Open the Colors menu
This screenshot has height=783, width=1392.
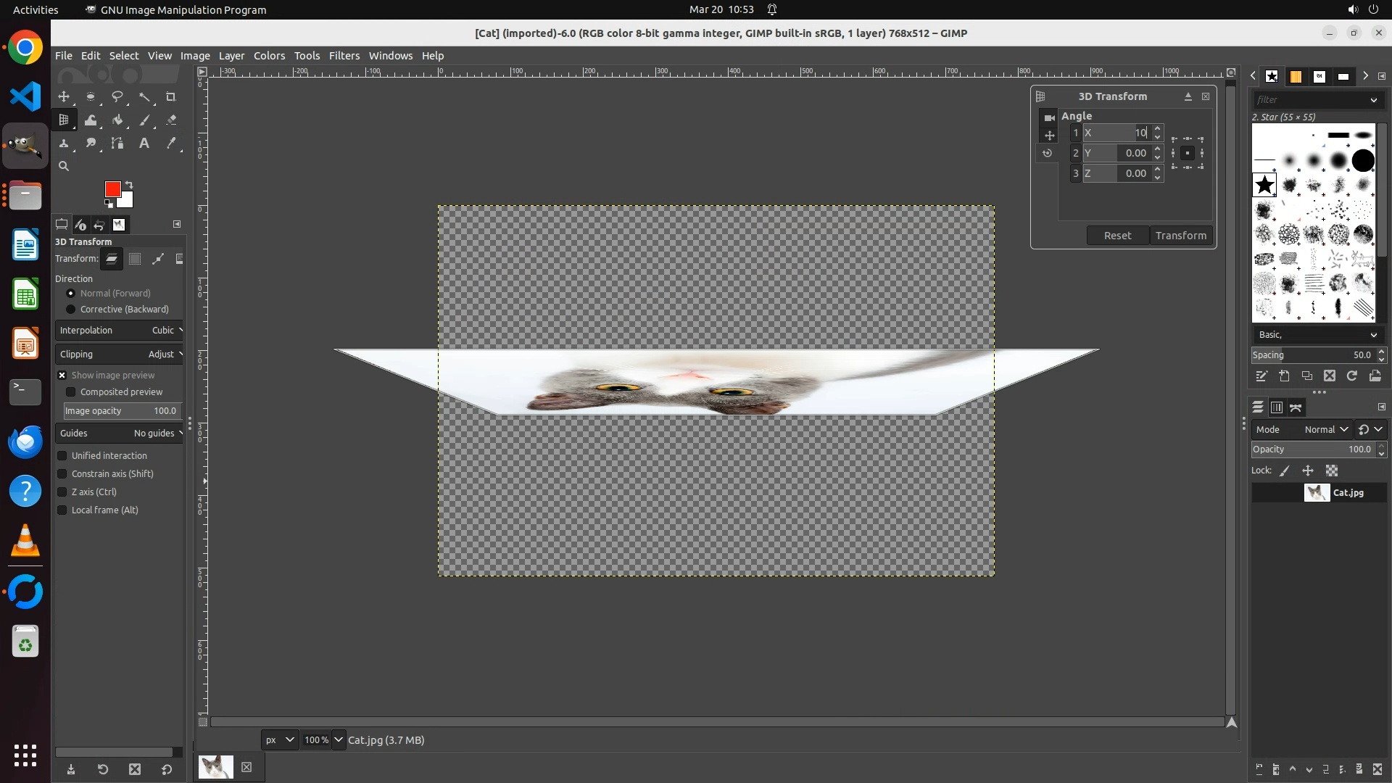point(269,56)
